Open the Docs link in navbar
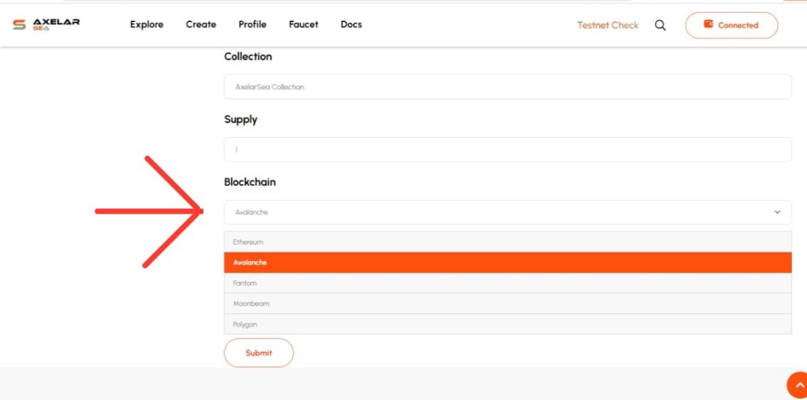The height and width of the screenshot is (400, 807). 351,24
